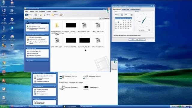Open Локальный диск (D:) drive in My Computer window

pos(92,77)
